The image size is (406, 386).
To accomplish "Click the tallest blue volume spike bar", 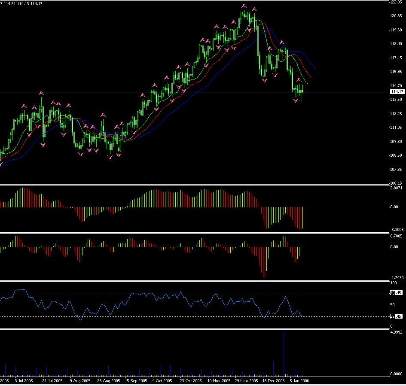I will [x=284, y=354].
